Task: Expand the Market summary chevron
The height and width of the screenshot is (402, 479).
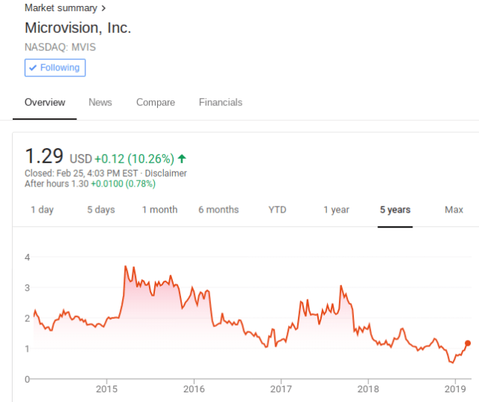Action: click(103, 7)
